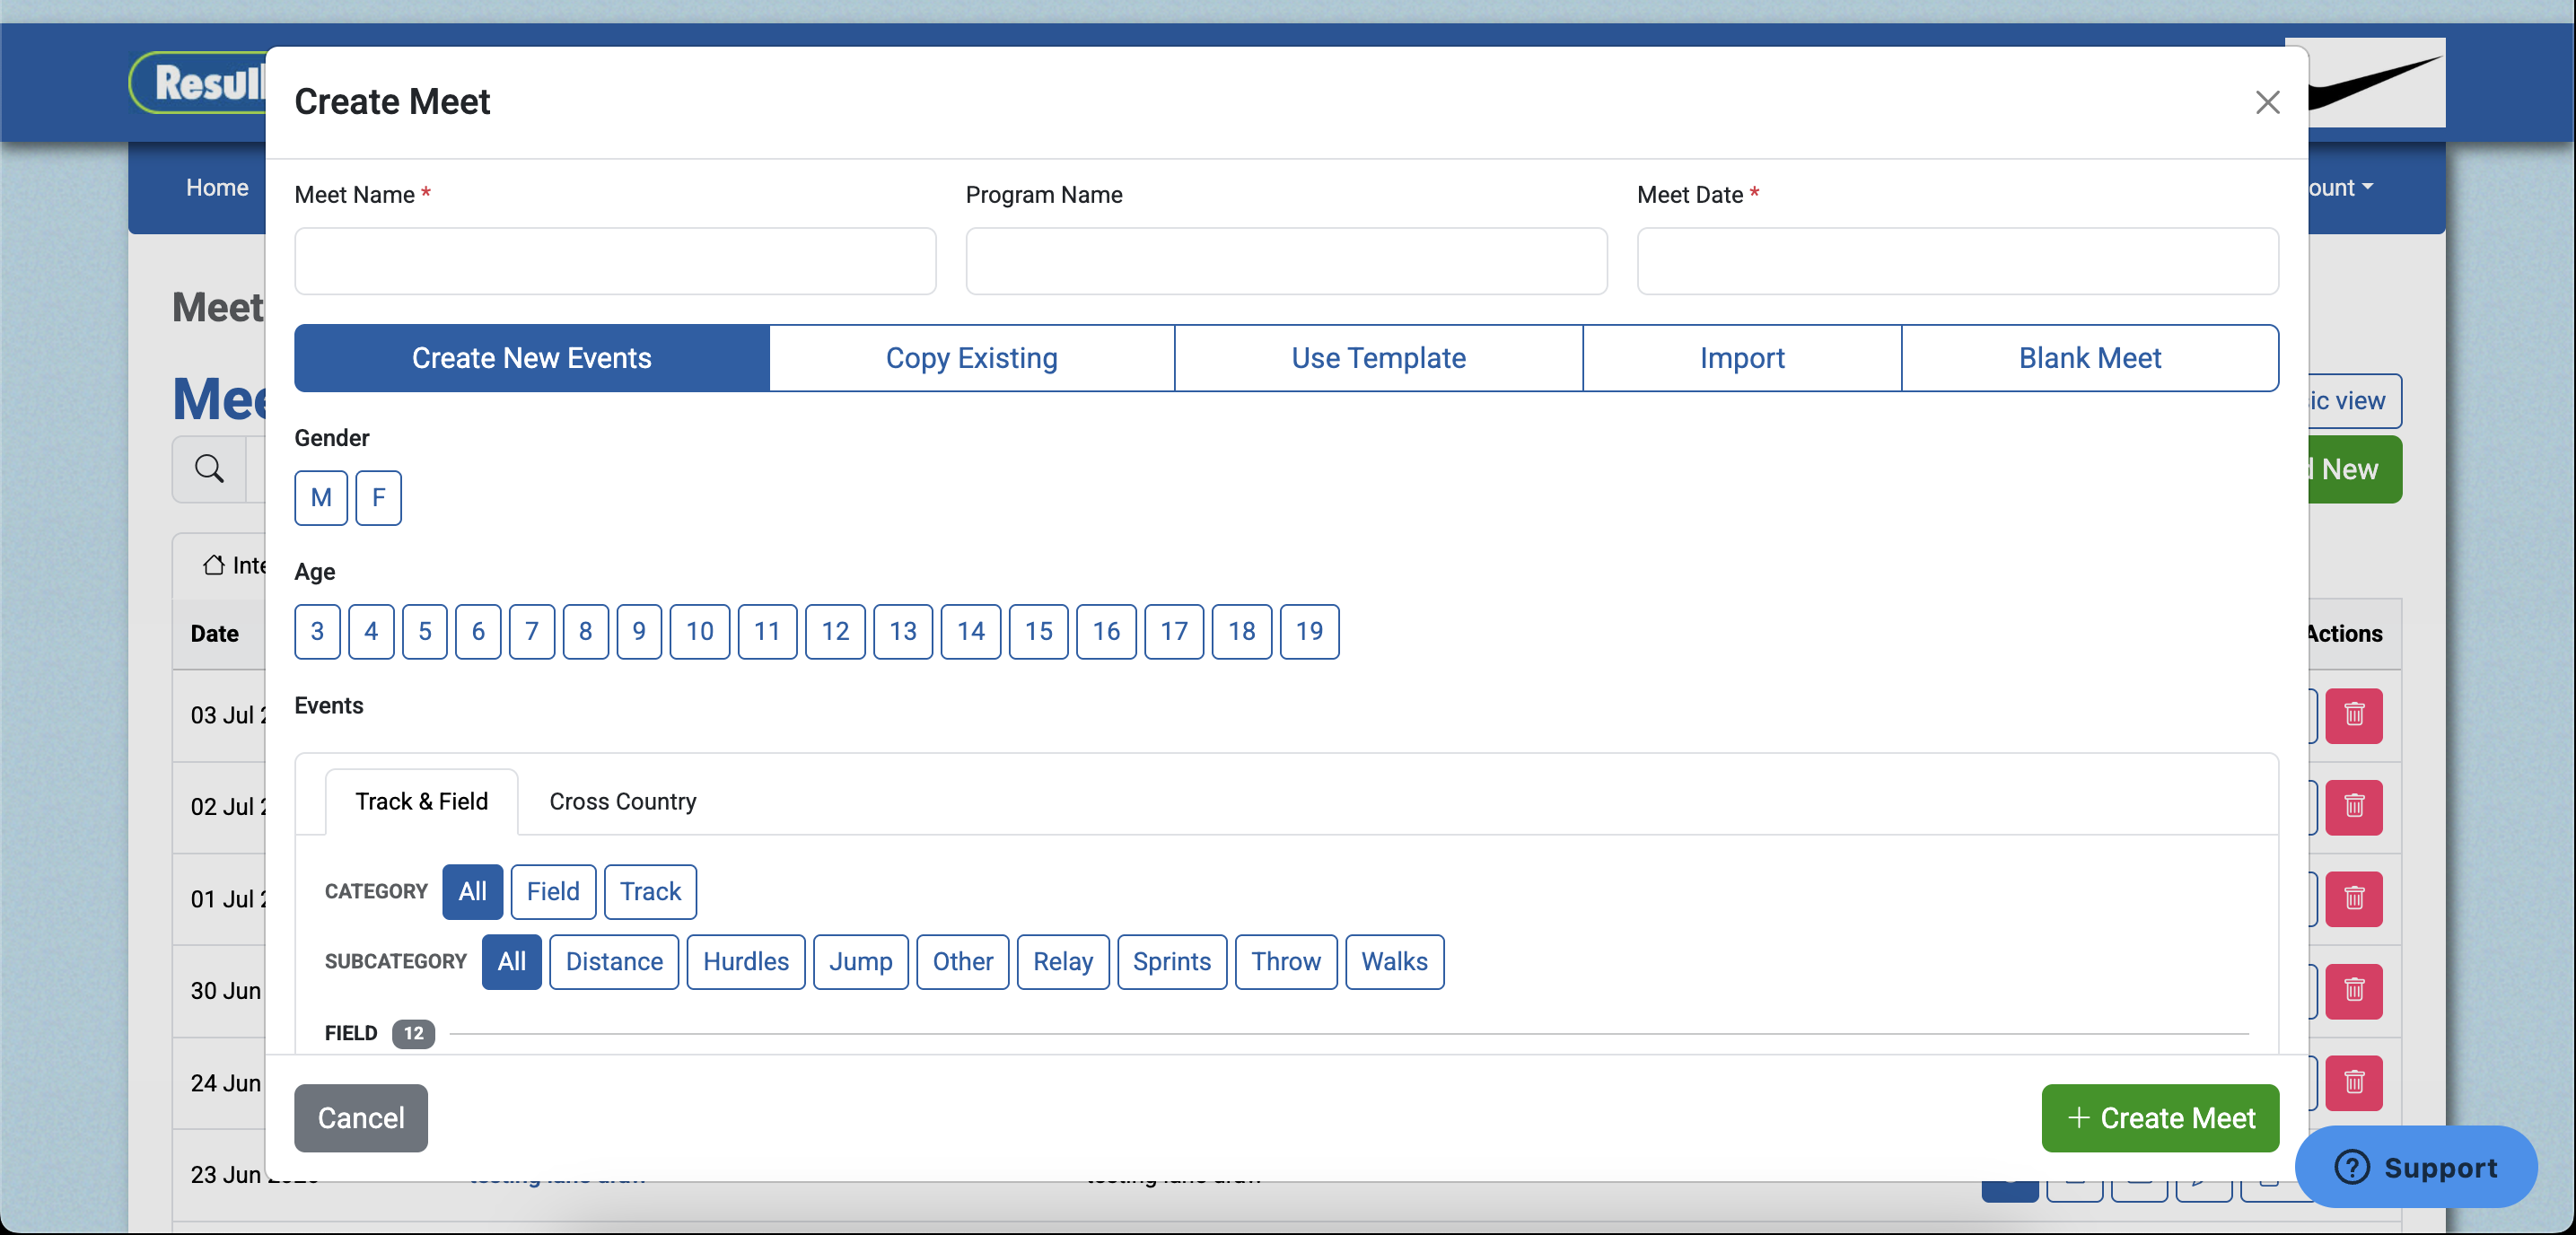2576x1235 pixels.
Task: Filter subcategory by All
Action: [512, 961]
